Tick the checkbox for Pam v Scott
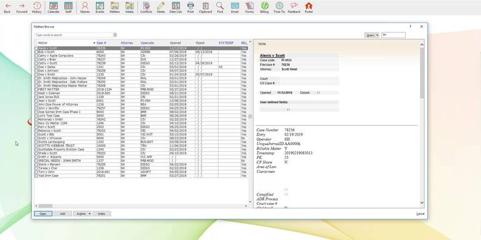Screen dimensions: 481x240 [x=36, y=127]
